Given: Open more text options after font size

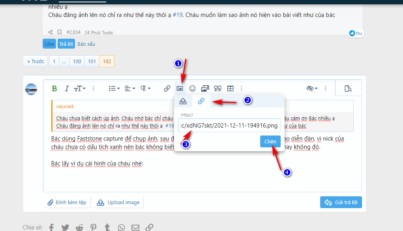Looking at the screenshot, I should (93, 88).
